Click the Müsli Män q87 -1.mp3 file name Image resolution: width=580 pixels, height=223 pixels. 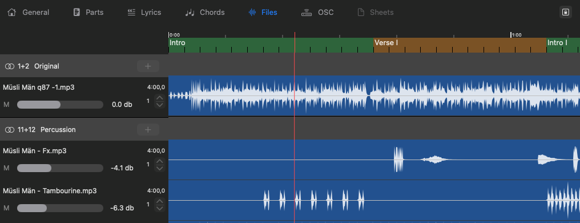[x=39, y=87]
